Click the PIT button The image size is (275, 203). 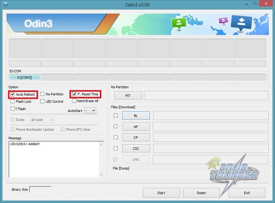coord(128,96)
